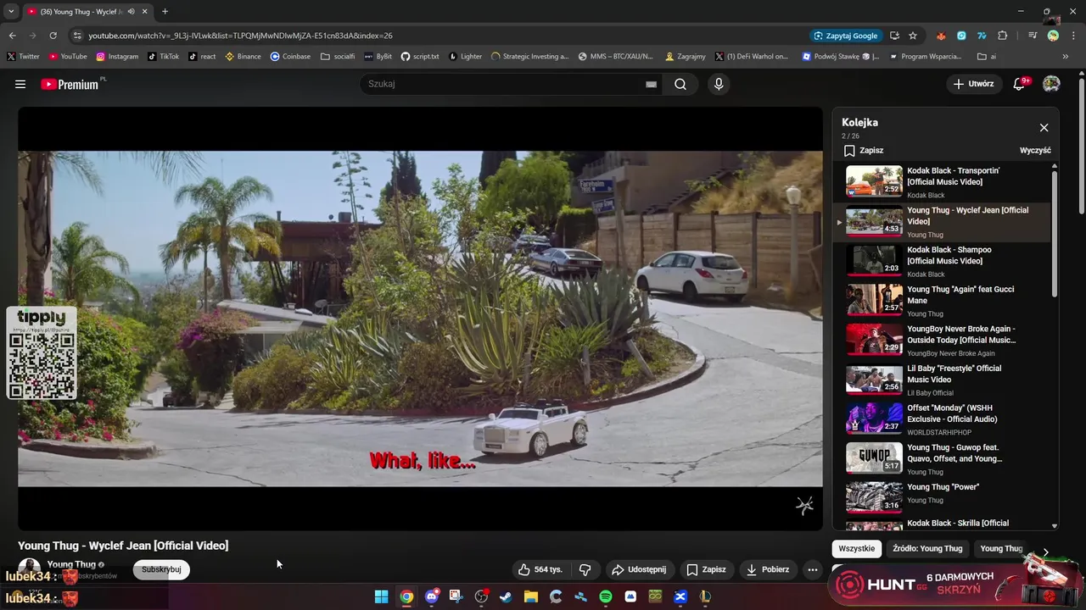This screenshot has height=610, width=1086.
Task: View site information icon in the address bar
Action: [x=77, y=36]
